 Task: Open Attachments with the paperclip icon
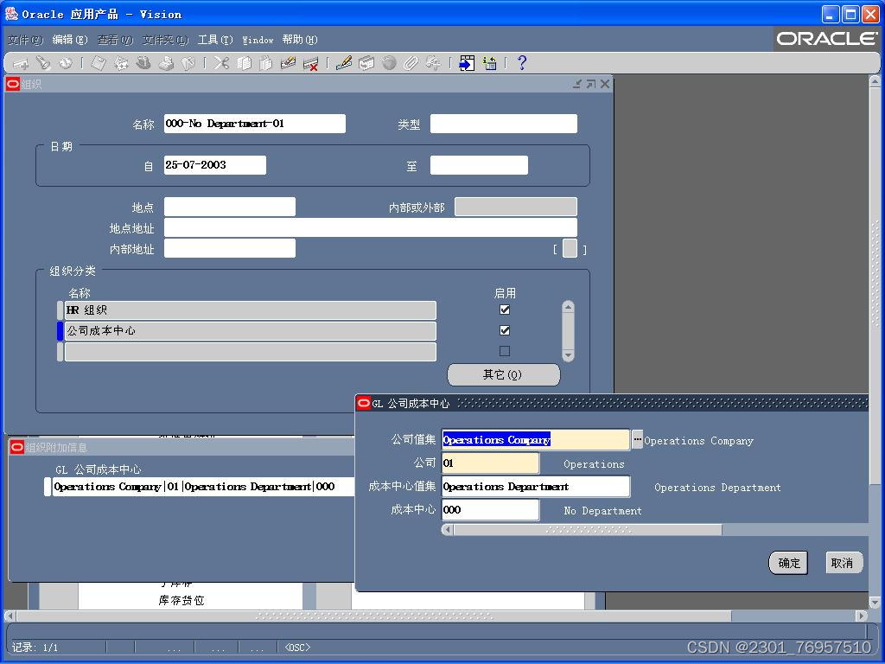[x=412, y=63]
